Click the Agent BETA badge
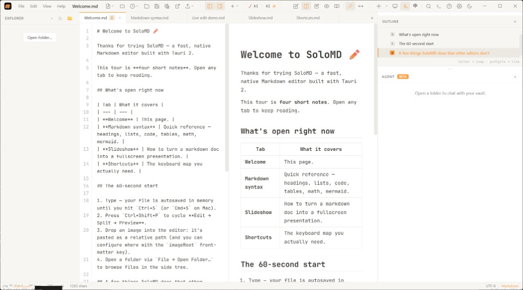 pyautogui.click(x=403, y=76)
